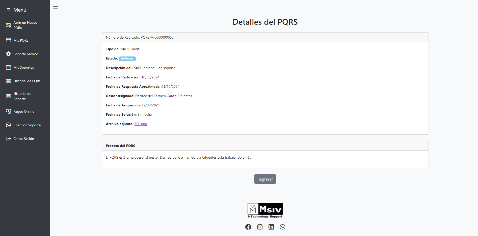Toggle sidebar with top hamburger button
This screenshot has width=478, height=236.
pyautogui.click(x=56, y=8)
